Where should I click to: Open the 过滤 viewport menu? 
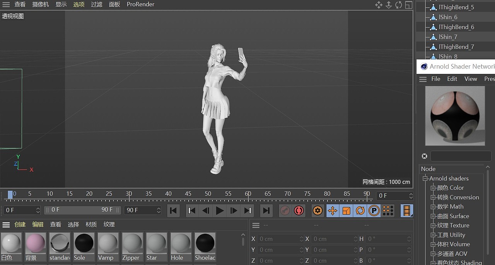click(97, 4)
